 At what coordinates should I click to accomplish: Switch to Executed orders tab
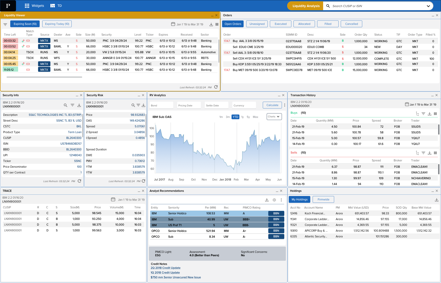pyautogui.click(x=281, y=24)
